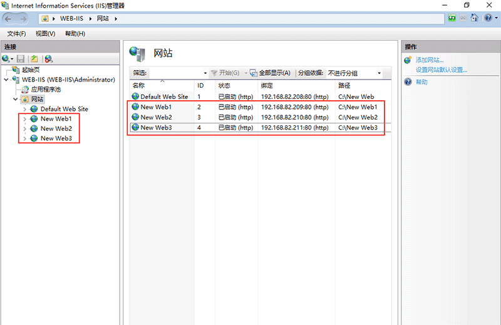Select New Web1 row in site list
This screenshot has height=325, width=501.
[x=261, y=107]
